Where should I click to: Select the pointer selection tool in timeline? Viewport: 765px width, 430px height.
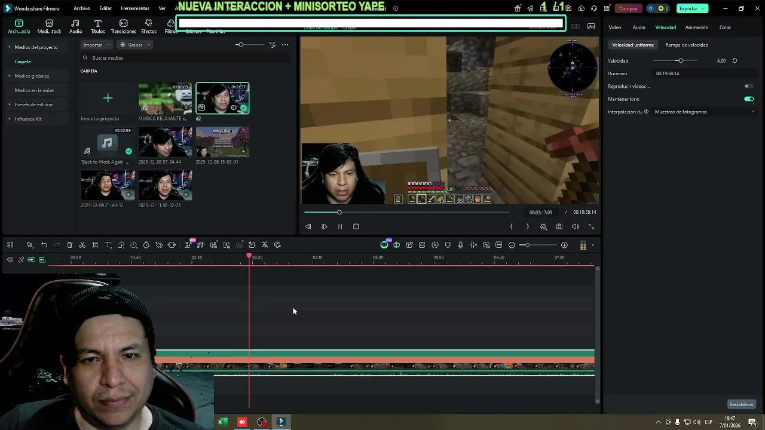29,245
